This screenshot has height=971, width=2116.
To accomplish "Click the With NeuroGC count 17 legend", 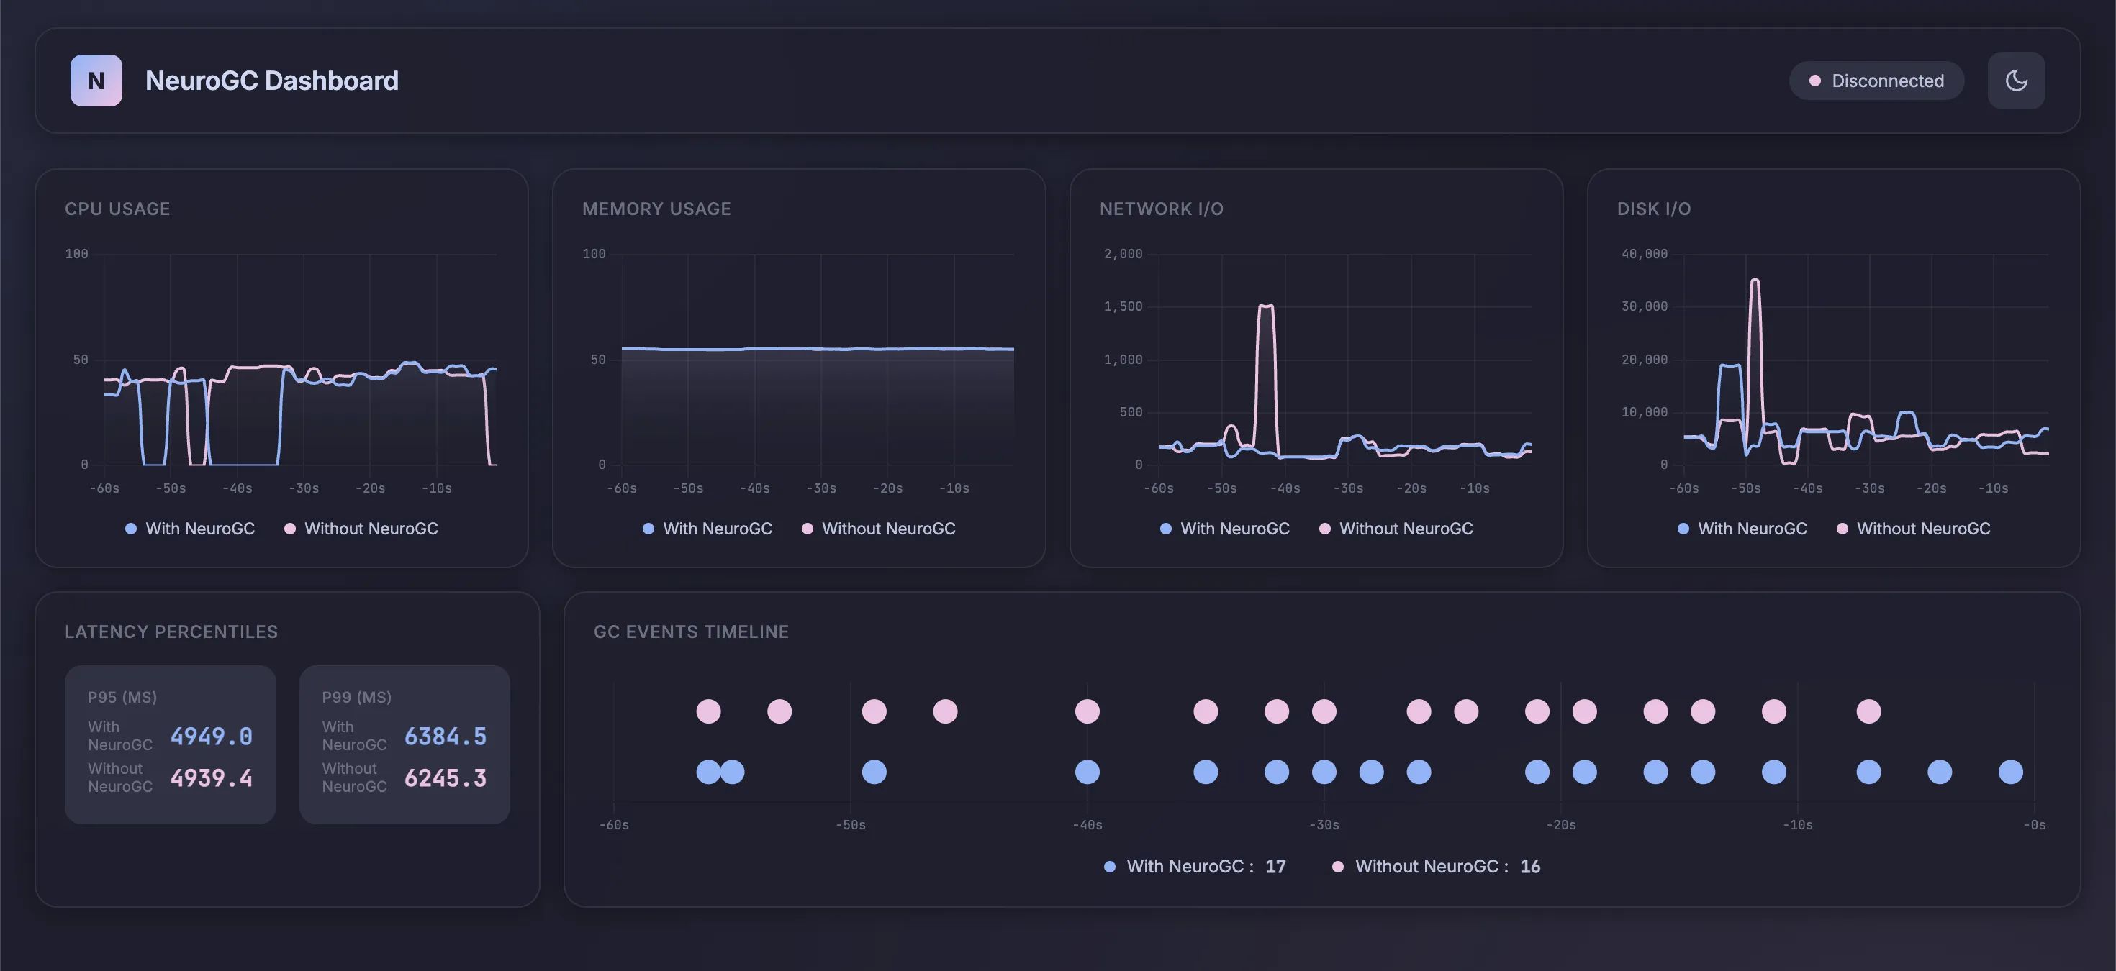I will click(x=1194, y=866).
